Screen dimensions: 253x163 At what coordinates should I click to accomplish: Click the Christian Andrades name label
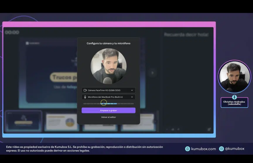[x=234, y=103]
